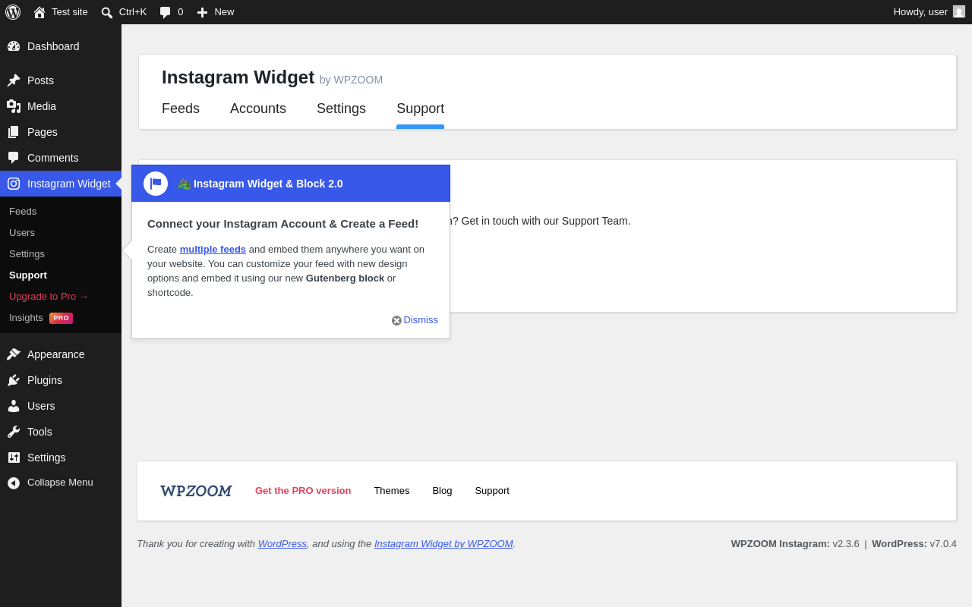The height and width of the screenshot is (607, 972).
Task: Go to the Posts menu
Action: [x=40, y=80]
